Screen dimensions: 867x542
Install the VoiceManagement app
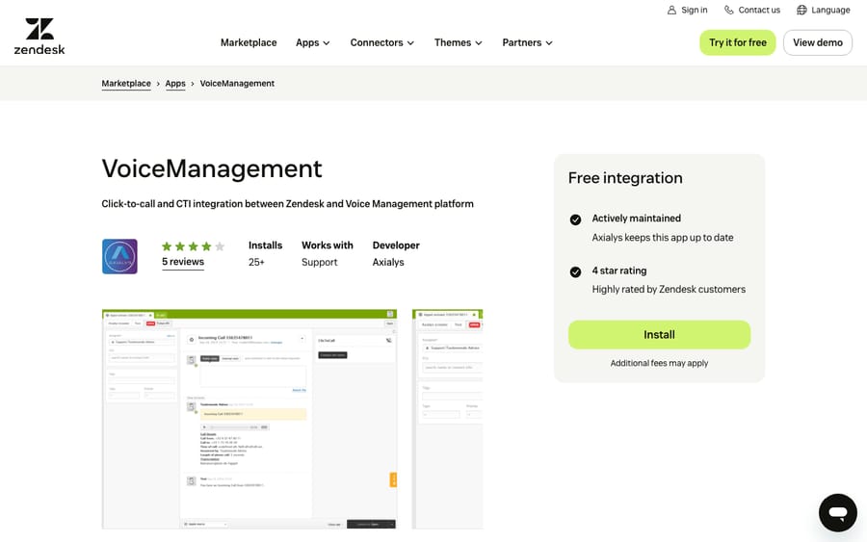click(659, 335)
